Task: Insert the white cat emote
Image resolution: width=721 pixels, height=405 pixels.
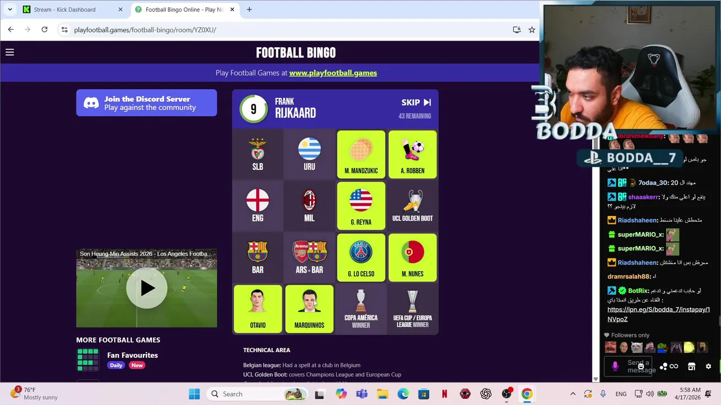Action: pyautogui.click(x=637, y=348)
